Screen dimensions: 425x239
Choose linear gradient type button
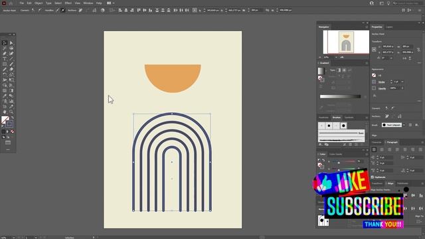tap(339, 70)
